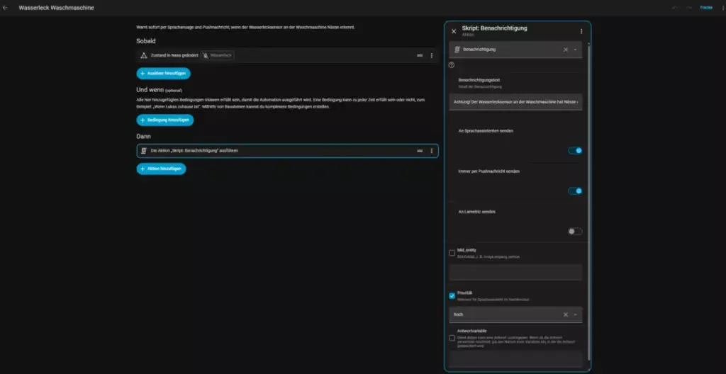
Task: Click the trigger state icon beside 'Zustand in Nass geändert'
Action: 143,55
